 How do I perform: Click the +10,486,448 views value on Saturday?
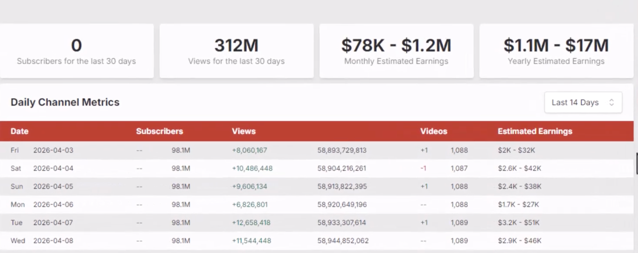click(x=252, y=168)
